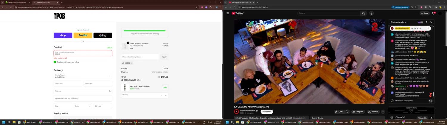Open YouTube hamburger guide menu

(x=228, y=13)
